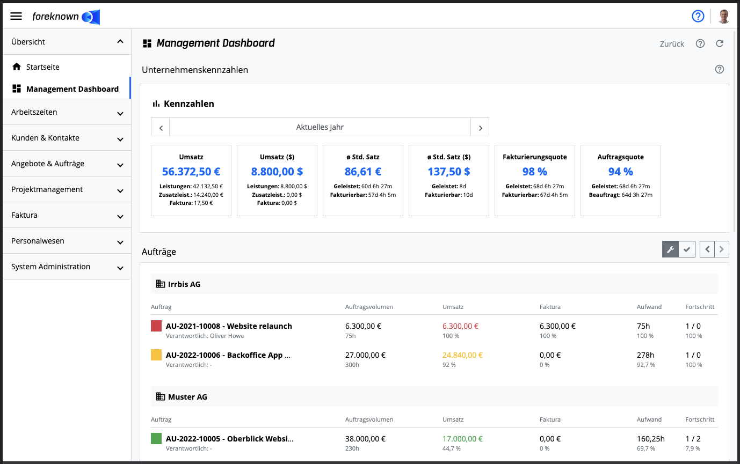Click the foreknown logo
This screenshot has height=464, width=740.
66,17
